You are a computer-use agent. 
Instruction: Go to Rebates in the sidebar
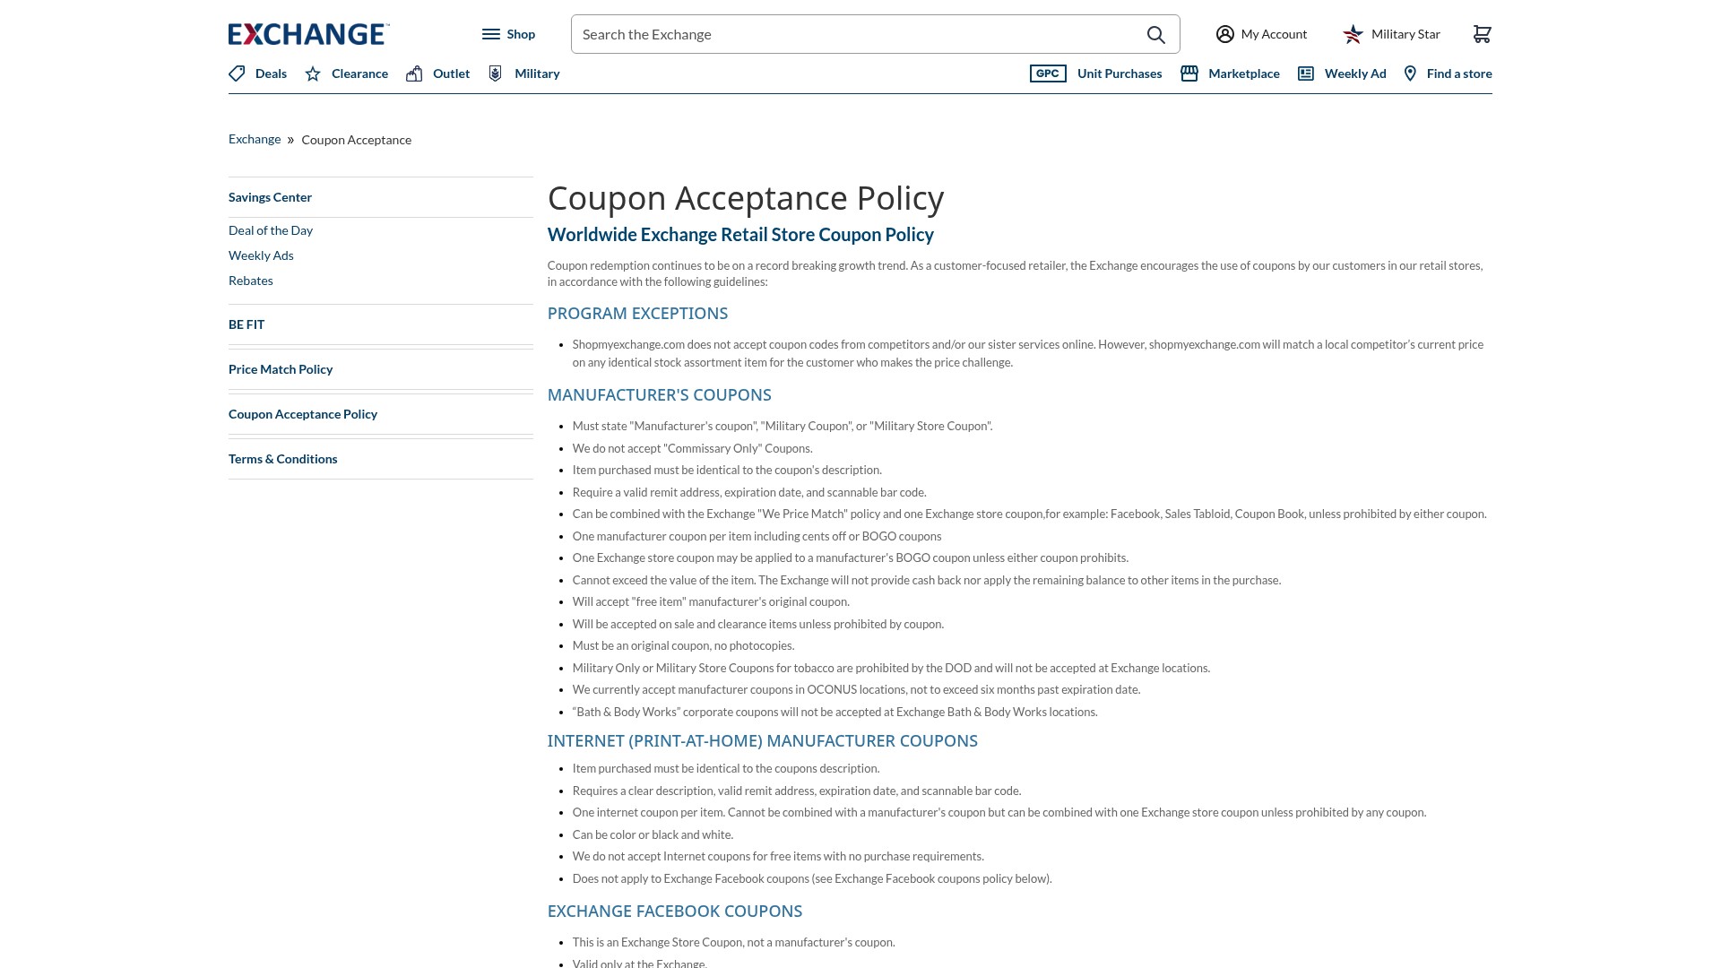pos(251,281)
